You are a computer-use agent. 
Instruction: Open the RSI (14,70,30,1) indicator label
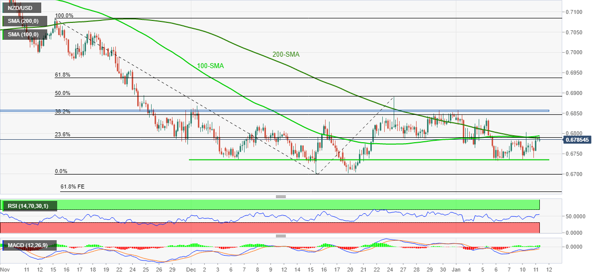click(x=29, y=205)
